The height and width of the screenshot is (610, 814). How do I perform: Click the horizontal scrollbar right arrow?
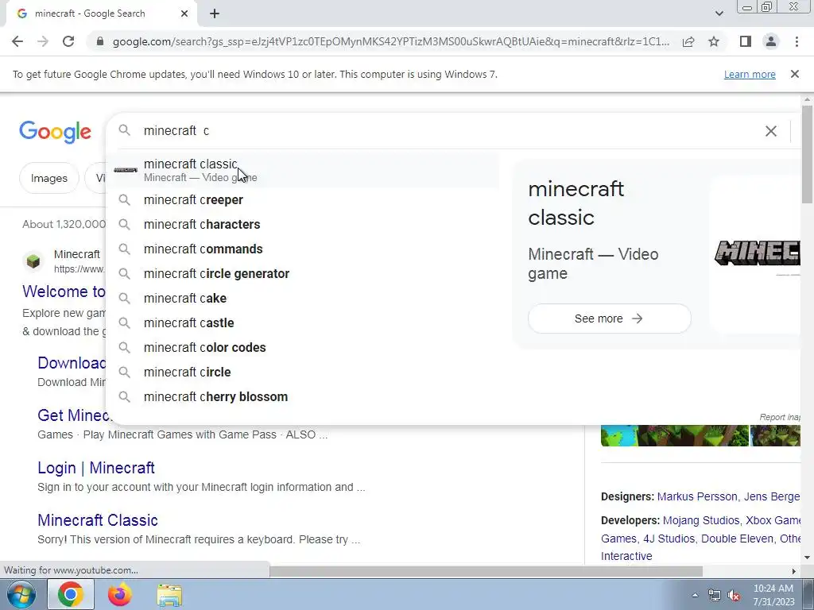794,571
